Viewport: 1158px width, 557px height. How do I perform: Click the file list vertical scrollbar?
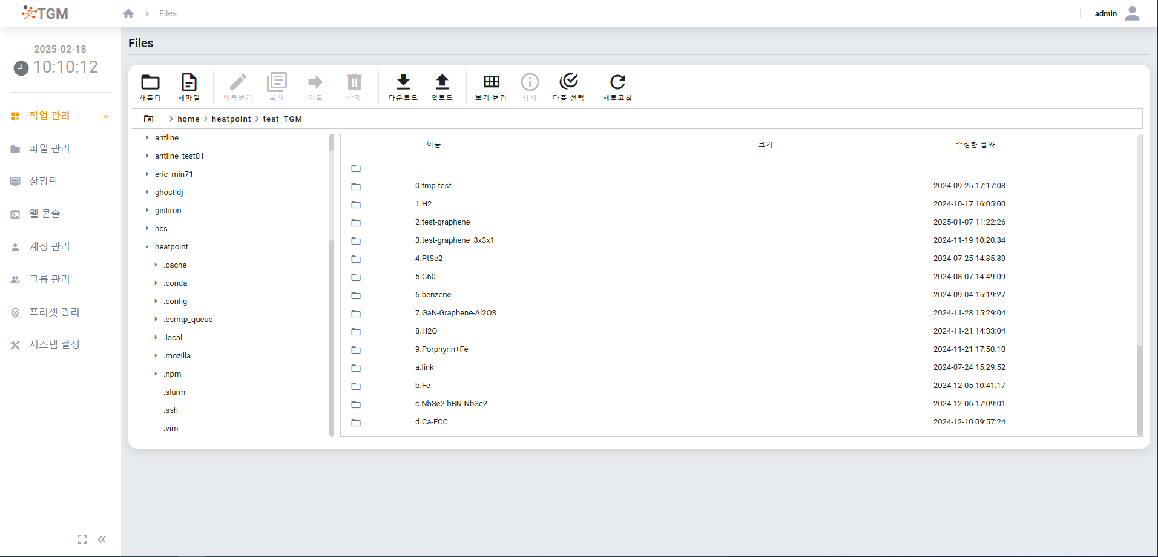(1140, 387)
